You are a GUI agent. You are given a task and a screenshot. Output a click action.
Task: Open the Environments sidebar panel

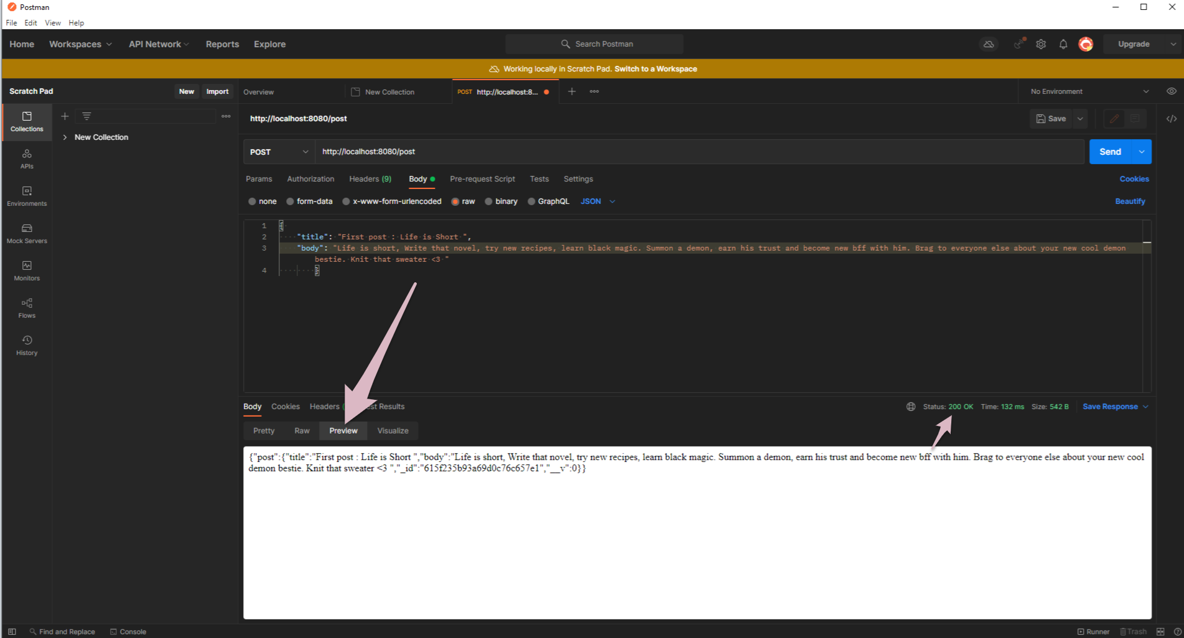[27, 196]
